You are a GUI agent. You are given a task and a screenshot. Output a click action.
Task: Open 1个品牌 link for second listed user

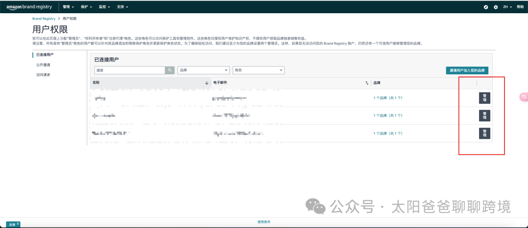tap(388, 115)
